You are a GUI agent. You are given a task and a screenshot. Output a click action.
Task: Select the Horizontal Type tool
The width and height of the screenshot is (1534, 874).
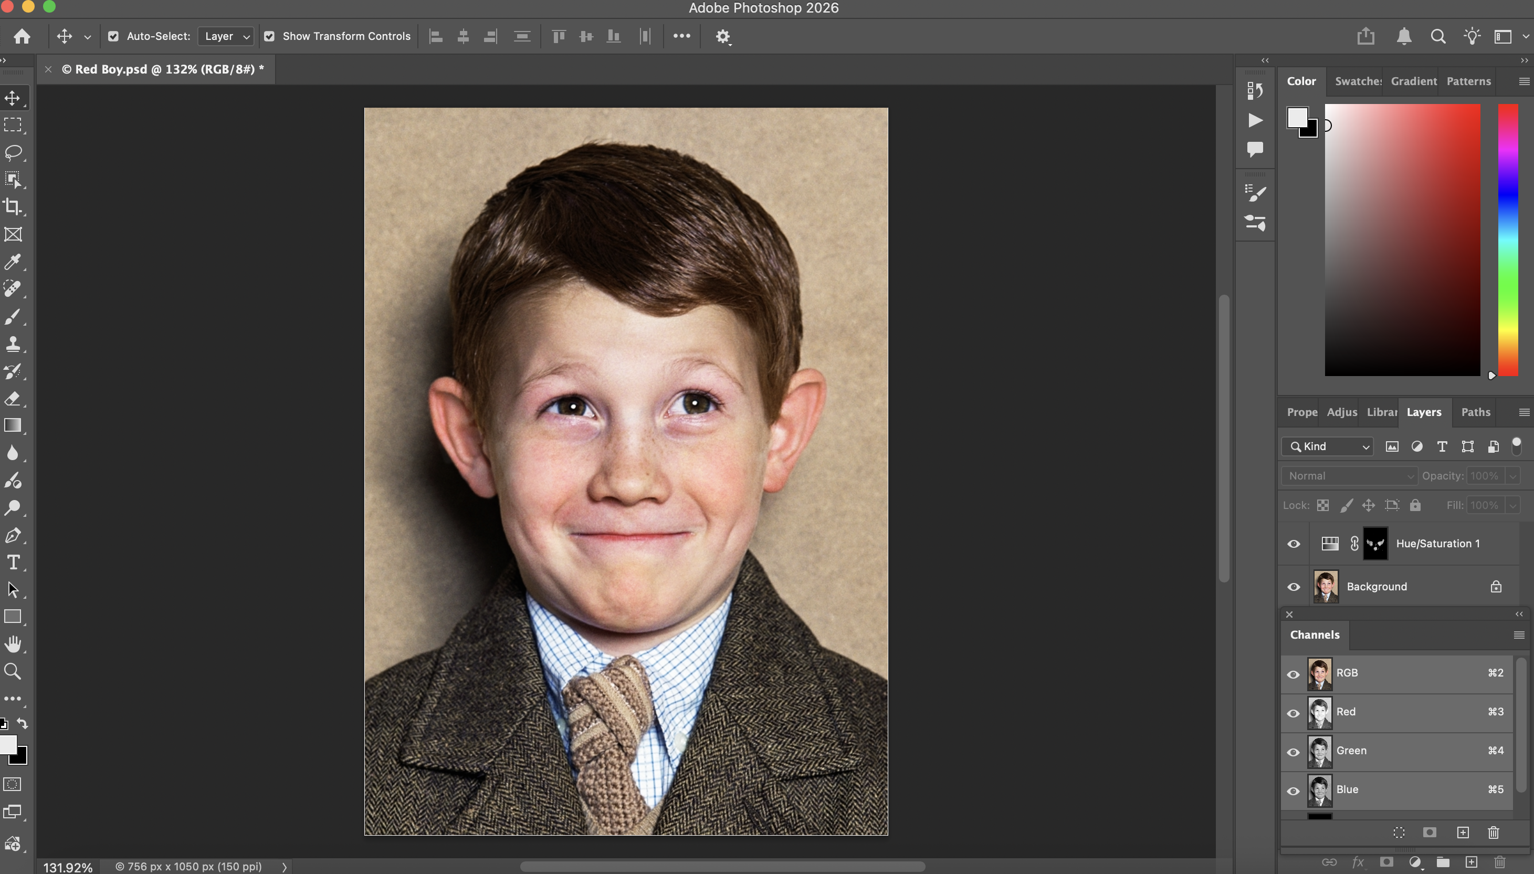pos(13,563)
